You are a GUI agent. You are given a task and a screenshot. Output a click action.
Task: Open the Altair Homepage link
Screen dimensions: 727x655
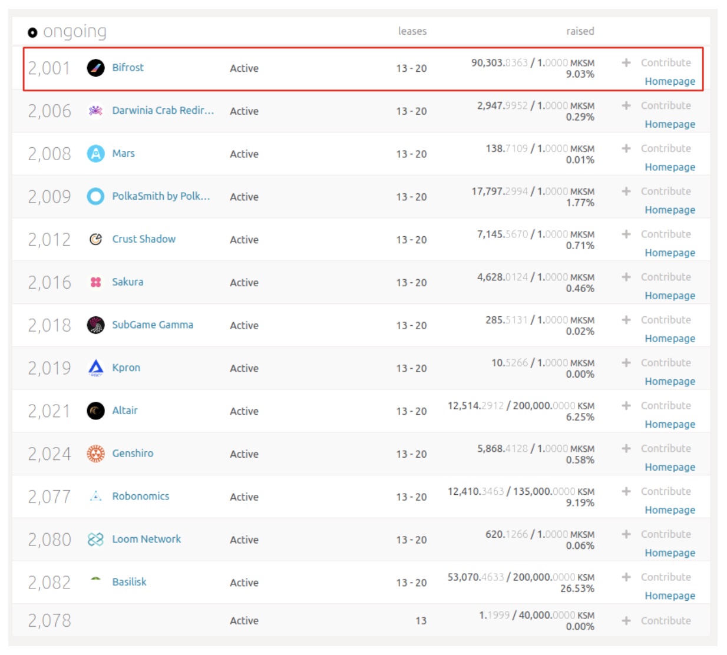(670, 425)
